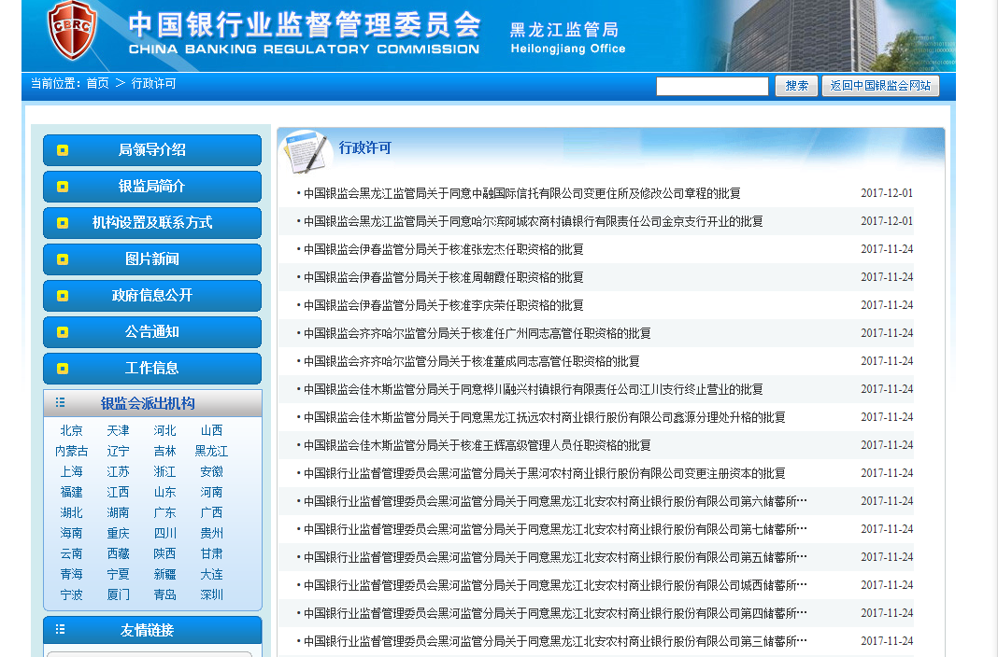Click 行政许可 in breadcrumb
The height and width of the screenshot is (657, 998).
[x=153, y=83]
